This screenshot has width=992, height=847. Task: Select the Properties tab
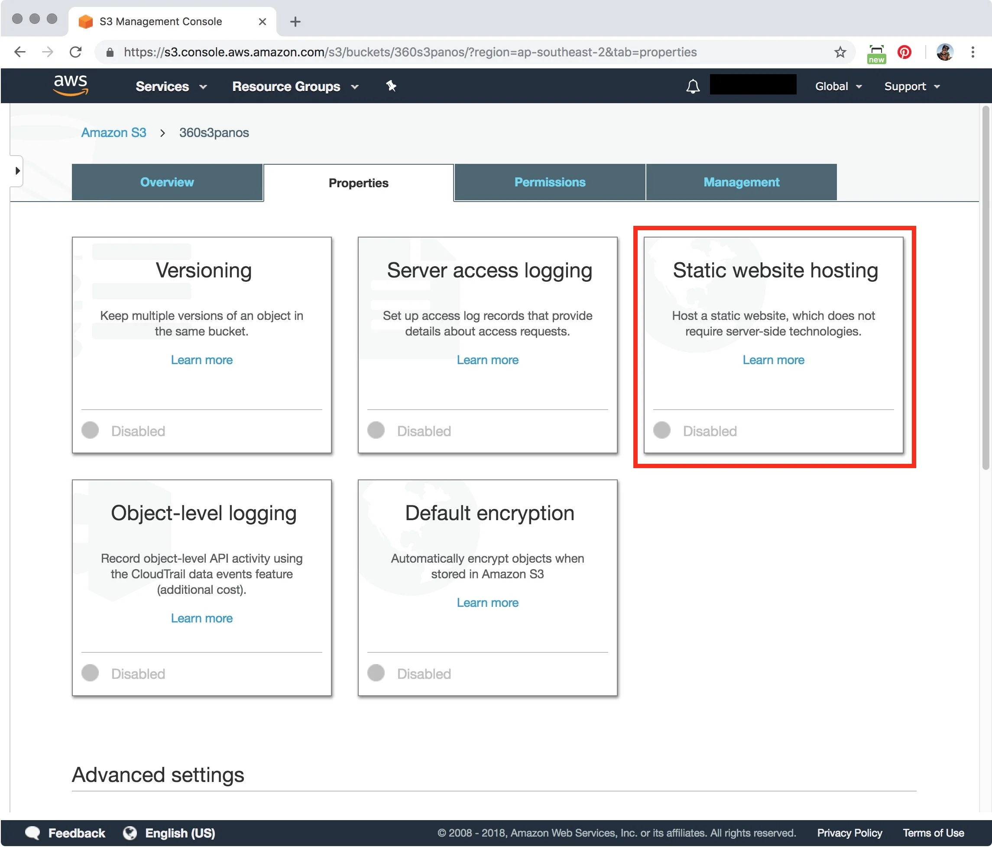pyautogui.click(x=359, y=183)
